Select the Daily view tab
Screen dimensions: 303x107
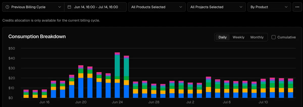(x=222, y=37)
